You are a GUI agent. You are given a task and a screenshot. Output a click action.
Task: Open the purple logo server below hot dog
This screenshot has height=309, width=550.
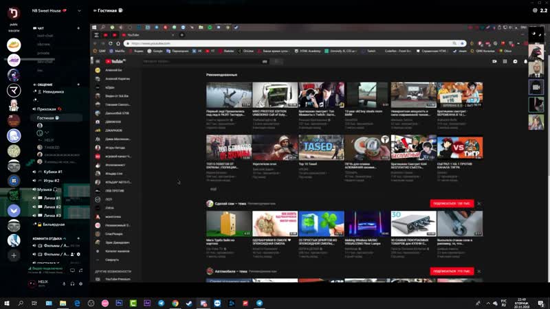[x=14, y=60]
